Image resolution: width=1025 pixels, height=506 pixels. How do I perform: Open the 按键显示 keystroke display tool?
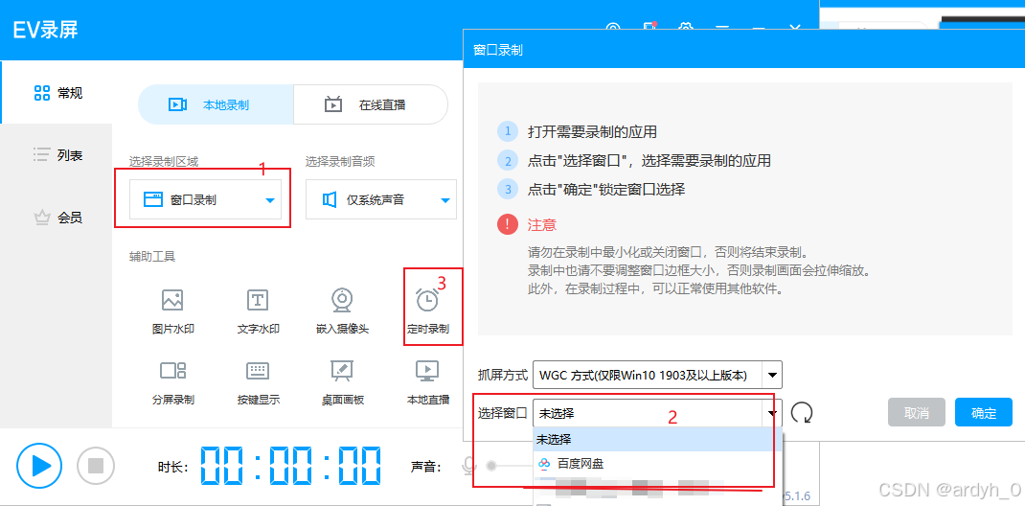tap(259, 383)
